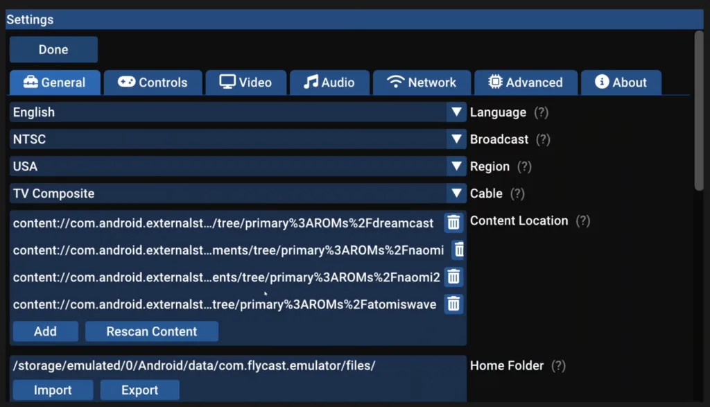This screenshot has width=710, height=407.
Task: Open the Language help question mark
Action: pos(541,112)
